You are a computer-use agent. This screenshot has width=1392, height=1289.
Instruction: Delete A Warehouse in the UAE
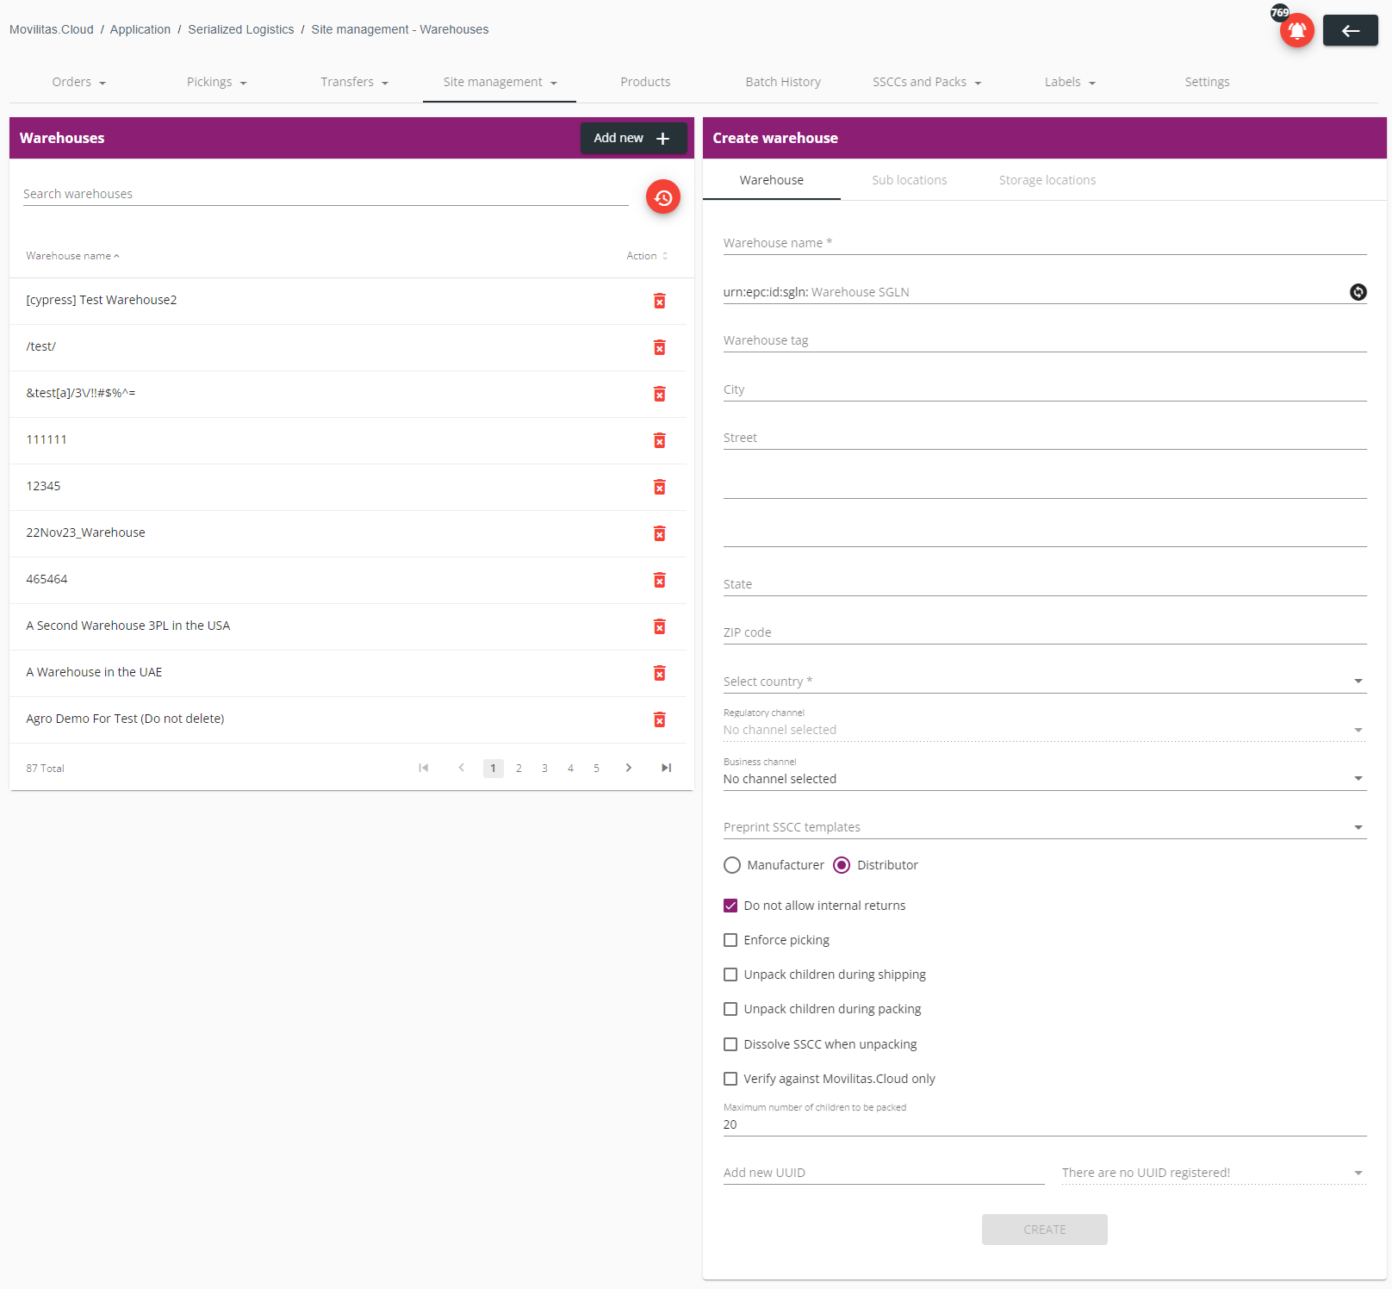point(659,673)
